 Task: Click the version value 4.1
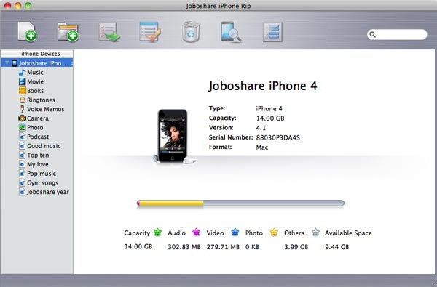pos(261,128)
